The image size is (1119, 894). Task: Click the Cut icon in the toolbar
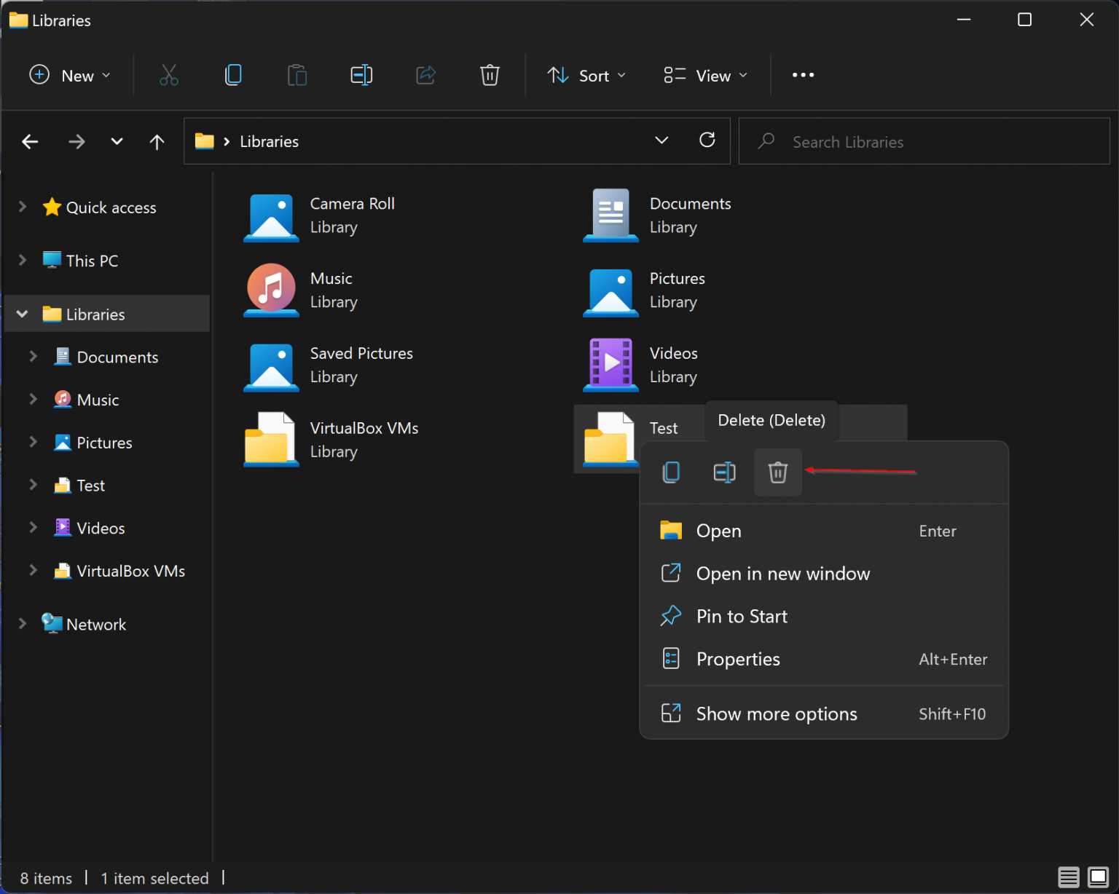pos(169,75)
